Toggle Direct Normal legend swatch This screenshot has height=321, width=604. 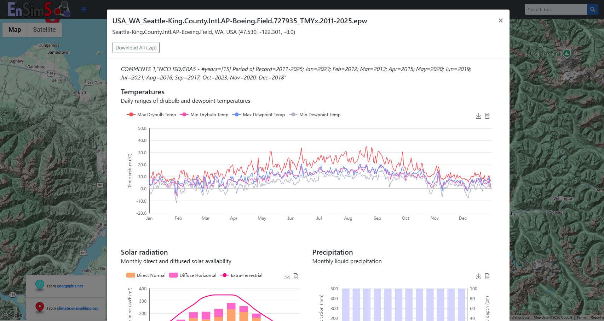(131, 275)
